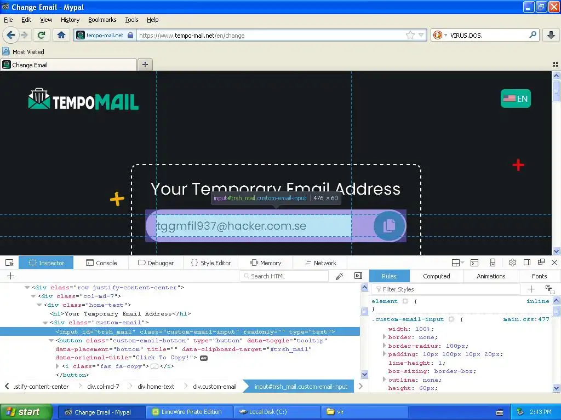Collapse the custom-email div node
The width and height of the screenshot is (561, 420).
[x=45, y=323]
